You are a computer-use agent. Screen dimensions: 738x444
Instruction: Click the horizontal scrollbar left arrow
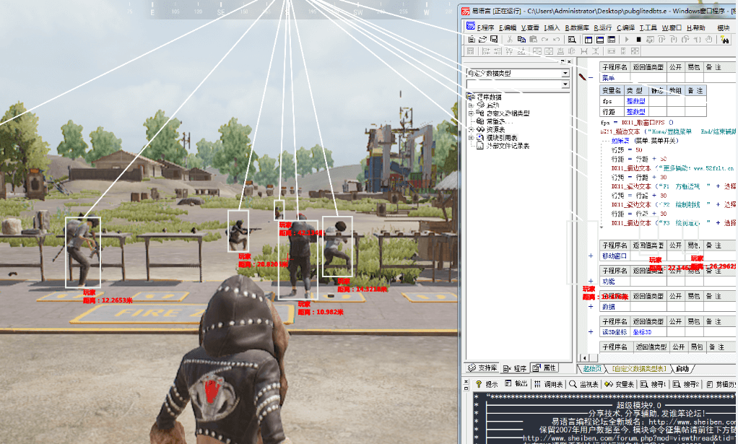click(x=583, y=357)
